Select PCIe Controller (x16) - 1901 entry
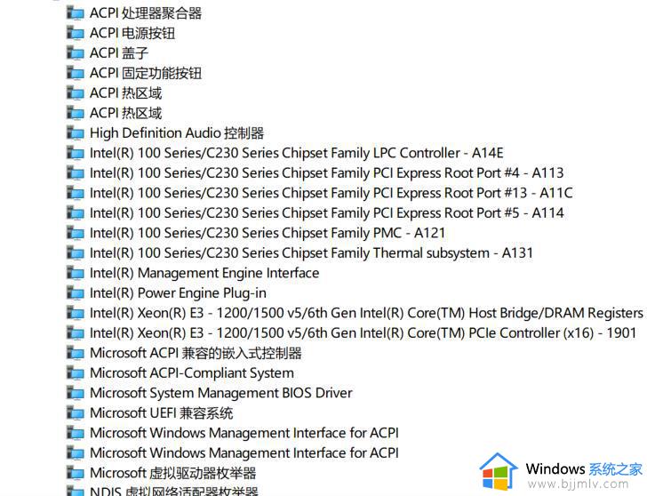647x496 pixels. 363,333
